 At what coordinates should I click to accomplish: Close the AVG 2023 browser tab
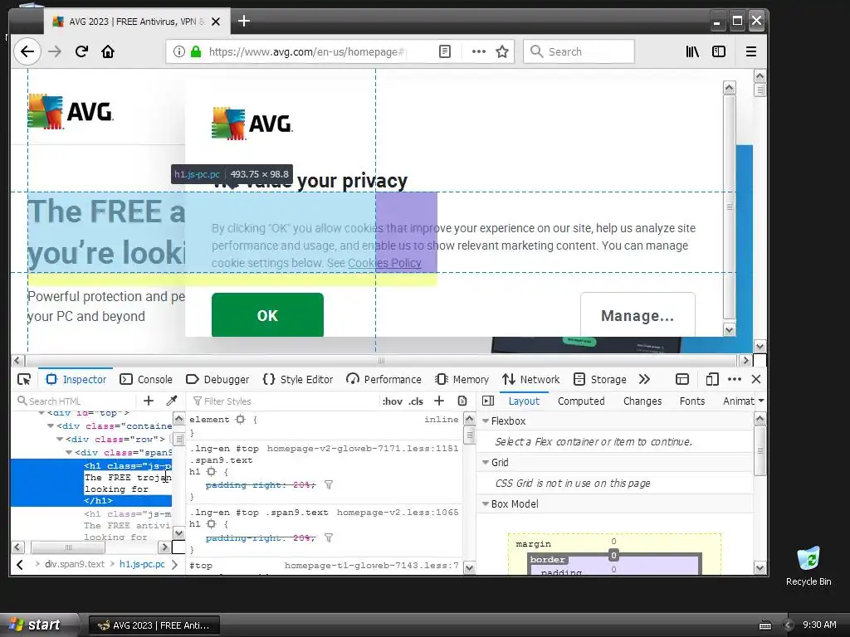216,22
